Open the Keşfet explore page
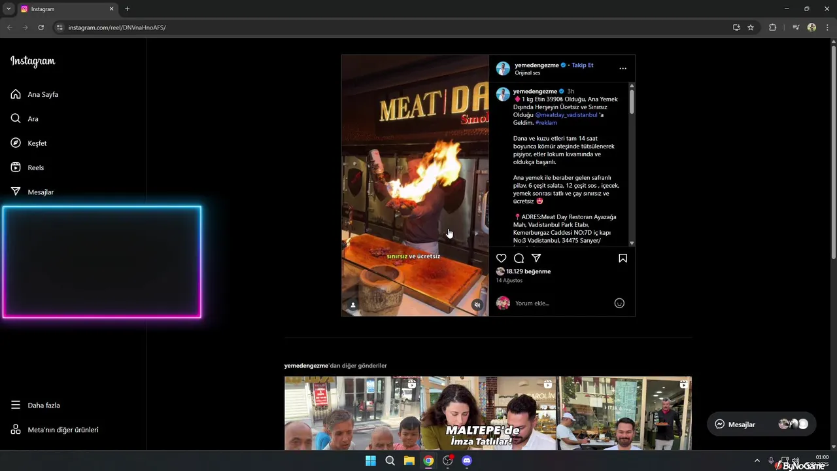The image size is (837, 471). [28, 143]
